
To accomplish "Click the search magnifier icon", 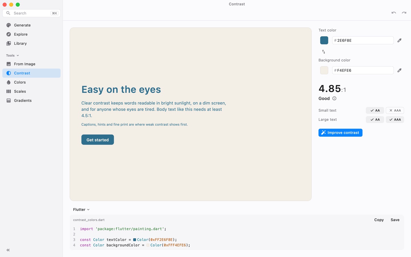I will point(8,13).
